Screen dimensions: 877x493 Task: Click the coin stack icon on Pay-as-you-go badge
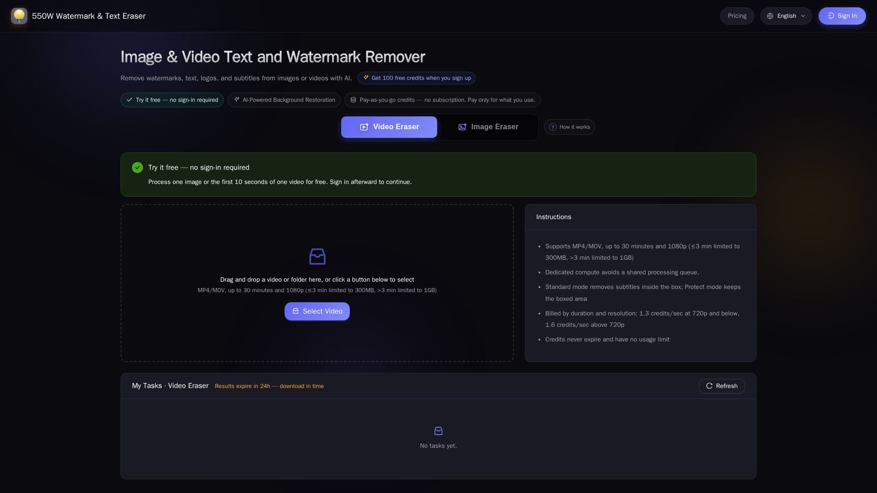[353, 100]
